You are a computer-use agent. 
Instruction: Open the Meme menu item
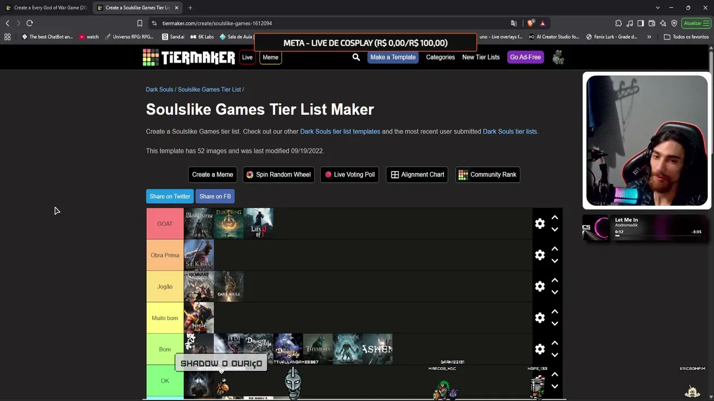[271, 57]
